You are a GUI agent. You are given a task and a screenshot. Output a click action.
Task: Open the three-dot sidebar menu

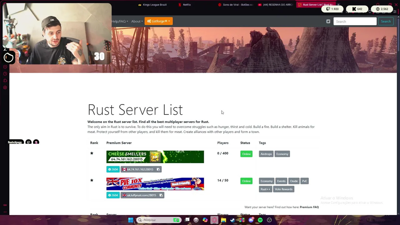(5, 212)
